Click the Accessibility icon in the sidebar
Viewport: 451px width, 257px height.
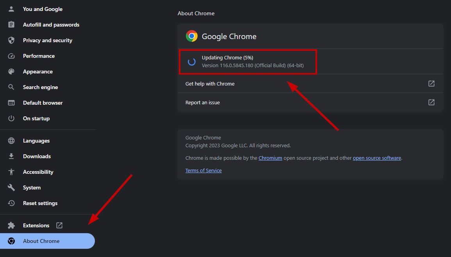(11, 171)
